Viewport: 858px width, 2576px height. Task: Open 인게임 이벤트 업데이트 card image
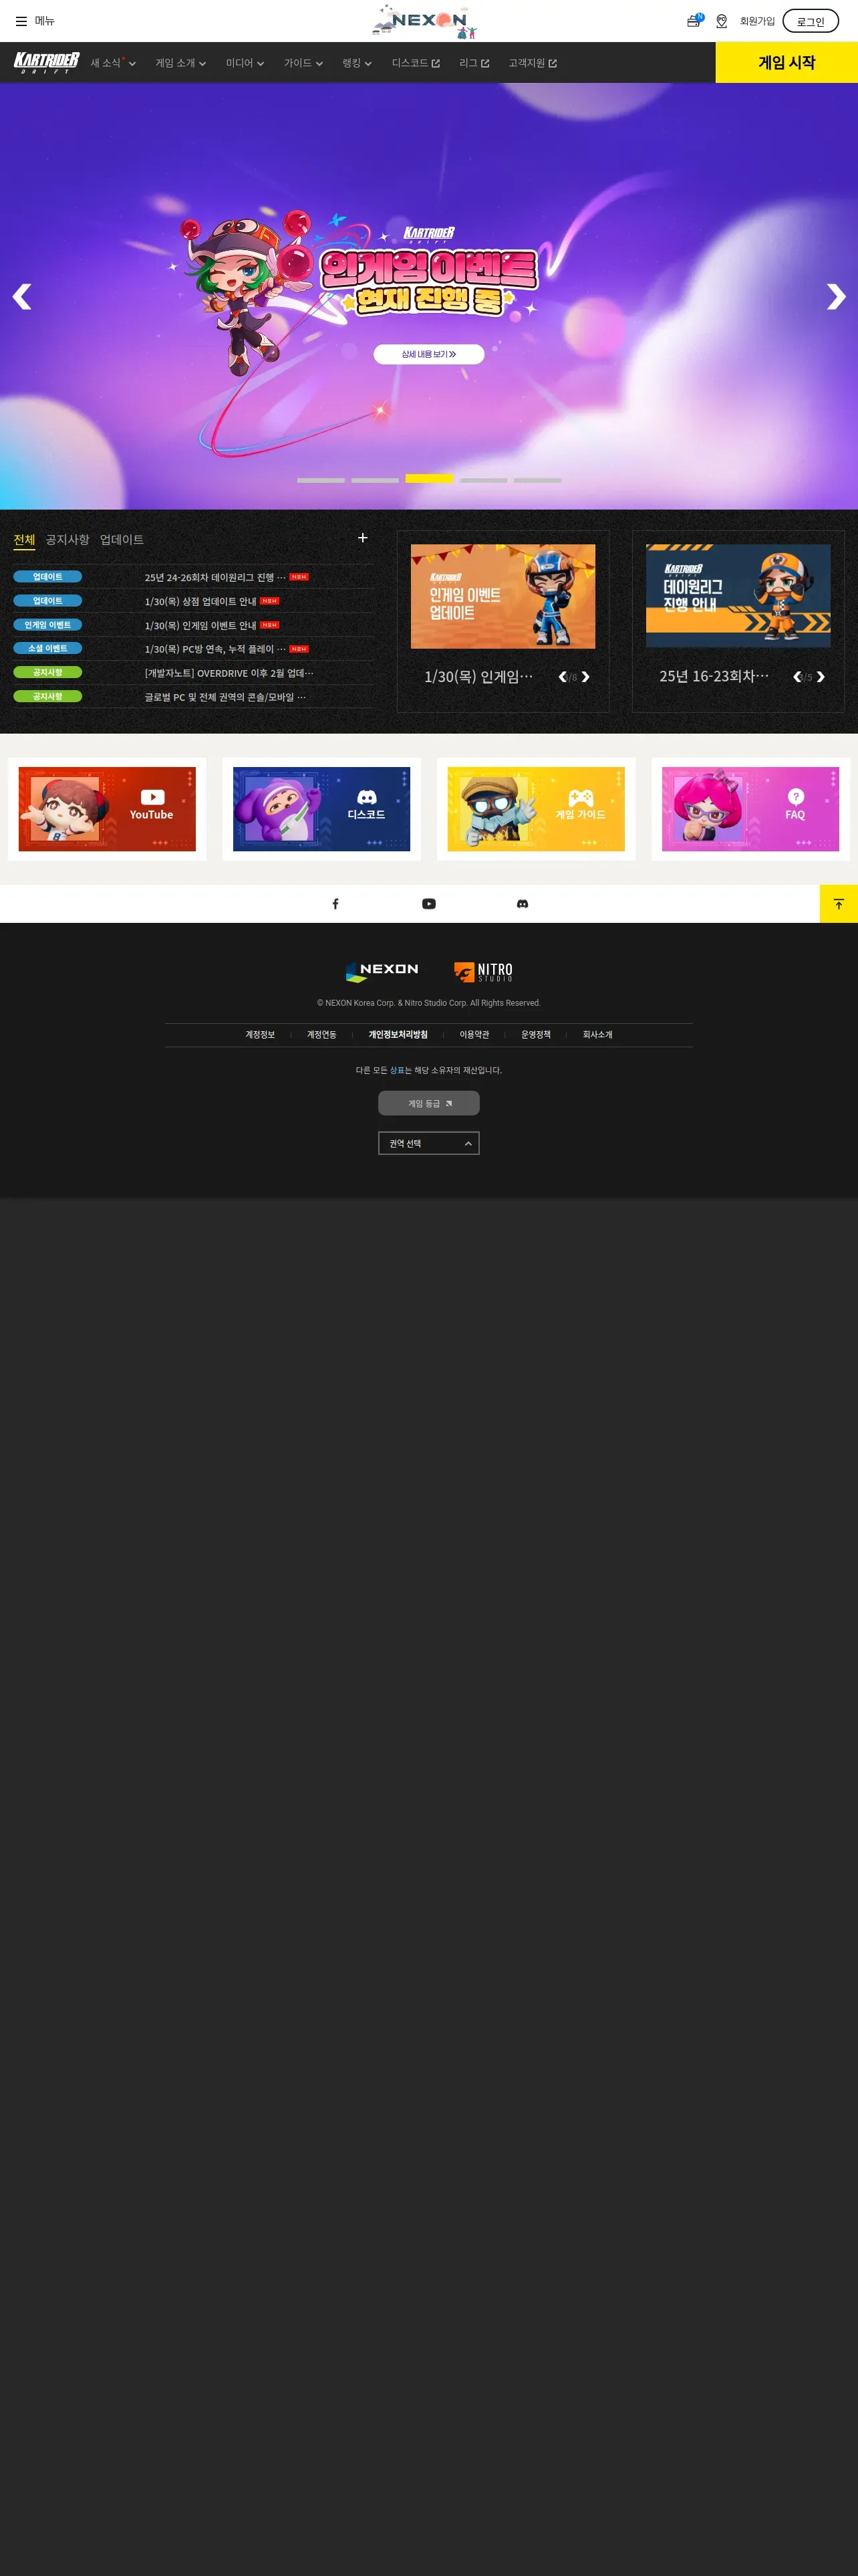pos(503,596)
